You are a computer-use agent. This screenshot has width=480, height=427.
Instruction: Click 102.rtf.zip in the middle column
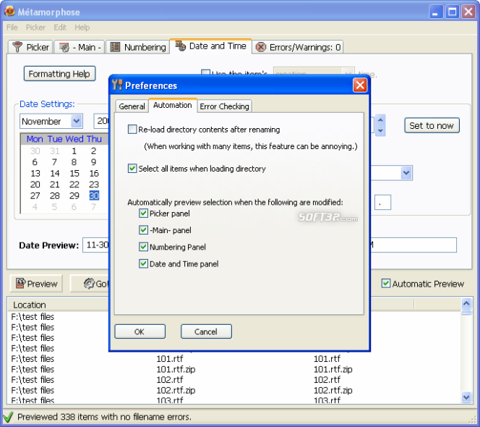click(176, 390)
